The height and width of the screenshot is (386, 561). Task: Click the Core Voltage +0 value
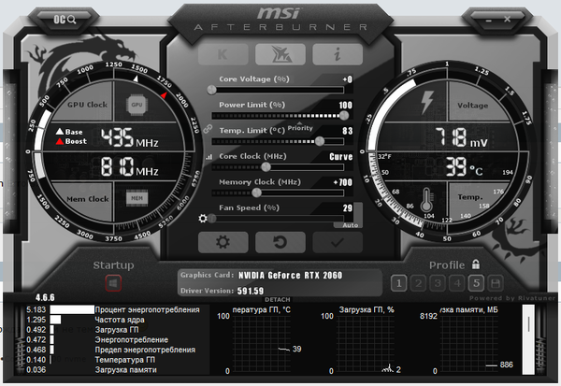click(x=348, y=79)
